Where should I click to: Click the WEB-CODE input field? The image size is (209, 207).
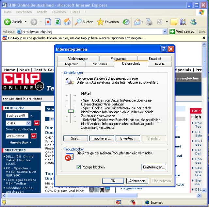17,136
